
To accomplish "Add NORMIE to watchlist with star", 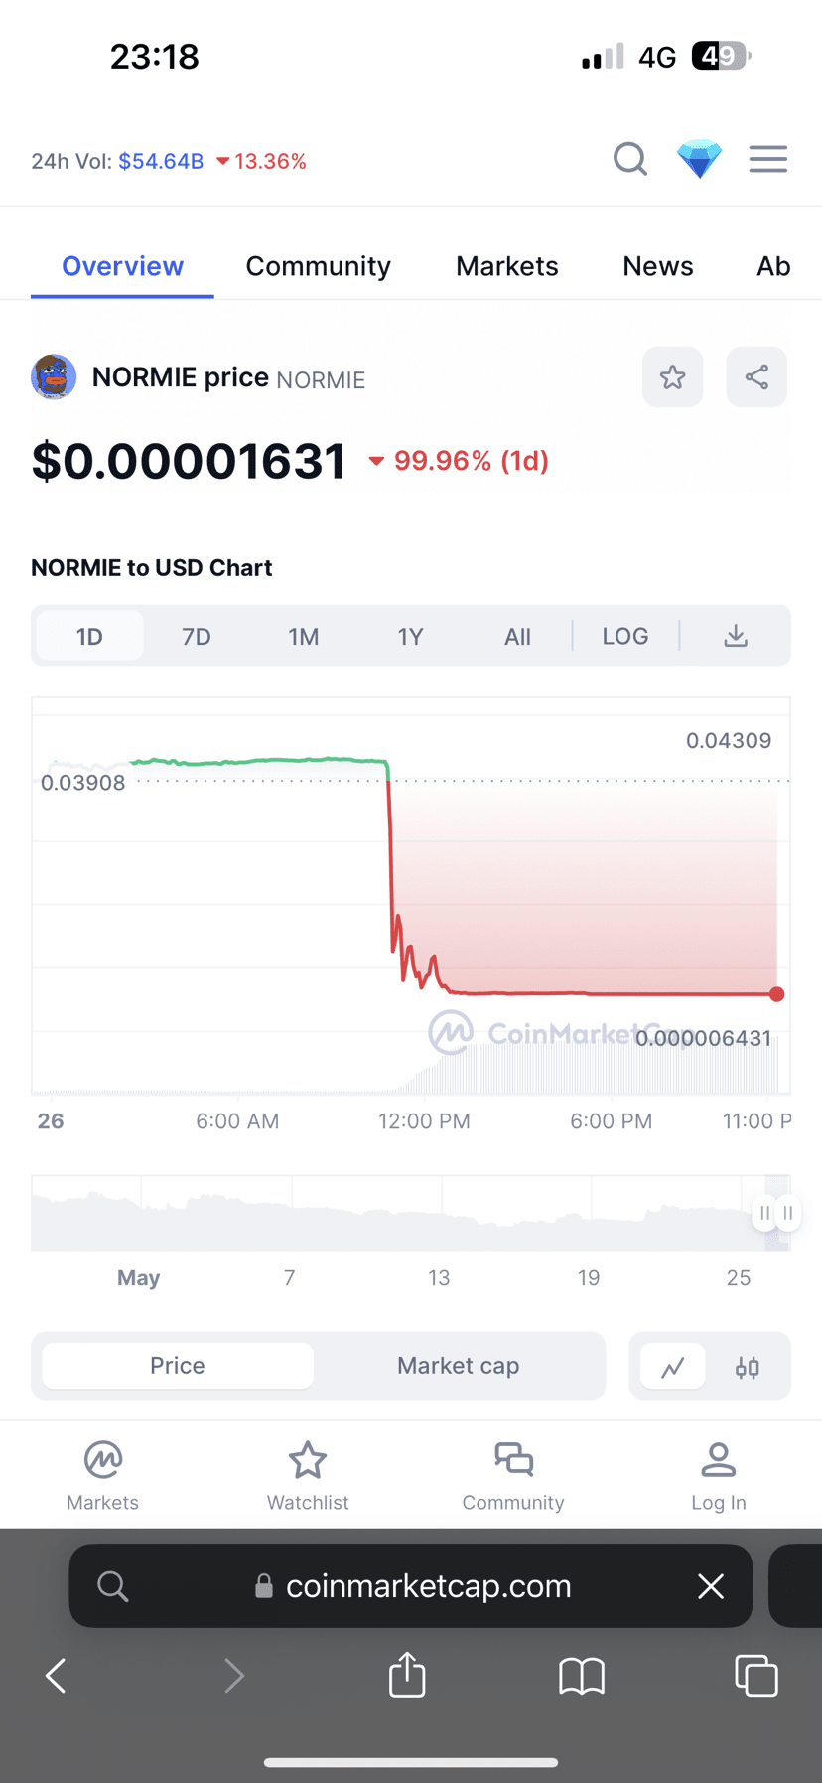I will click(x=672, y=377).
